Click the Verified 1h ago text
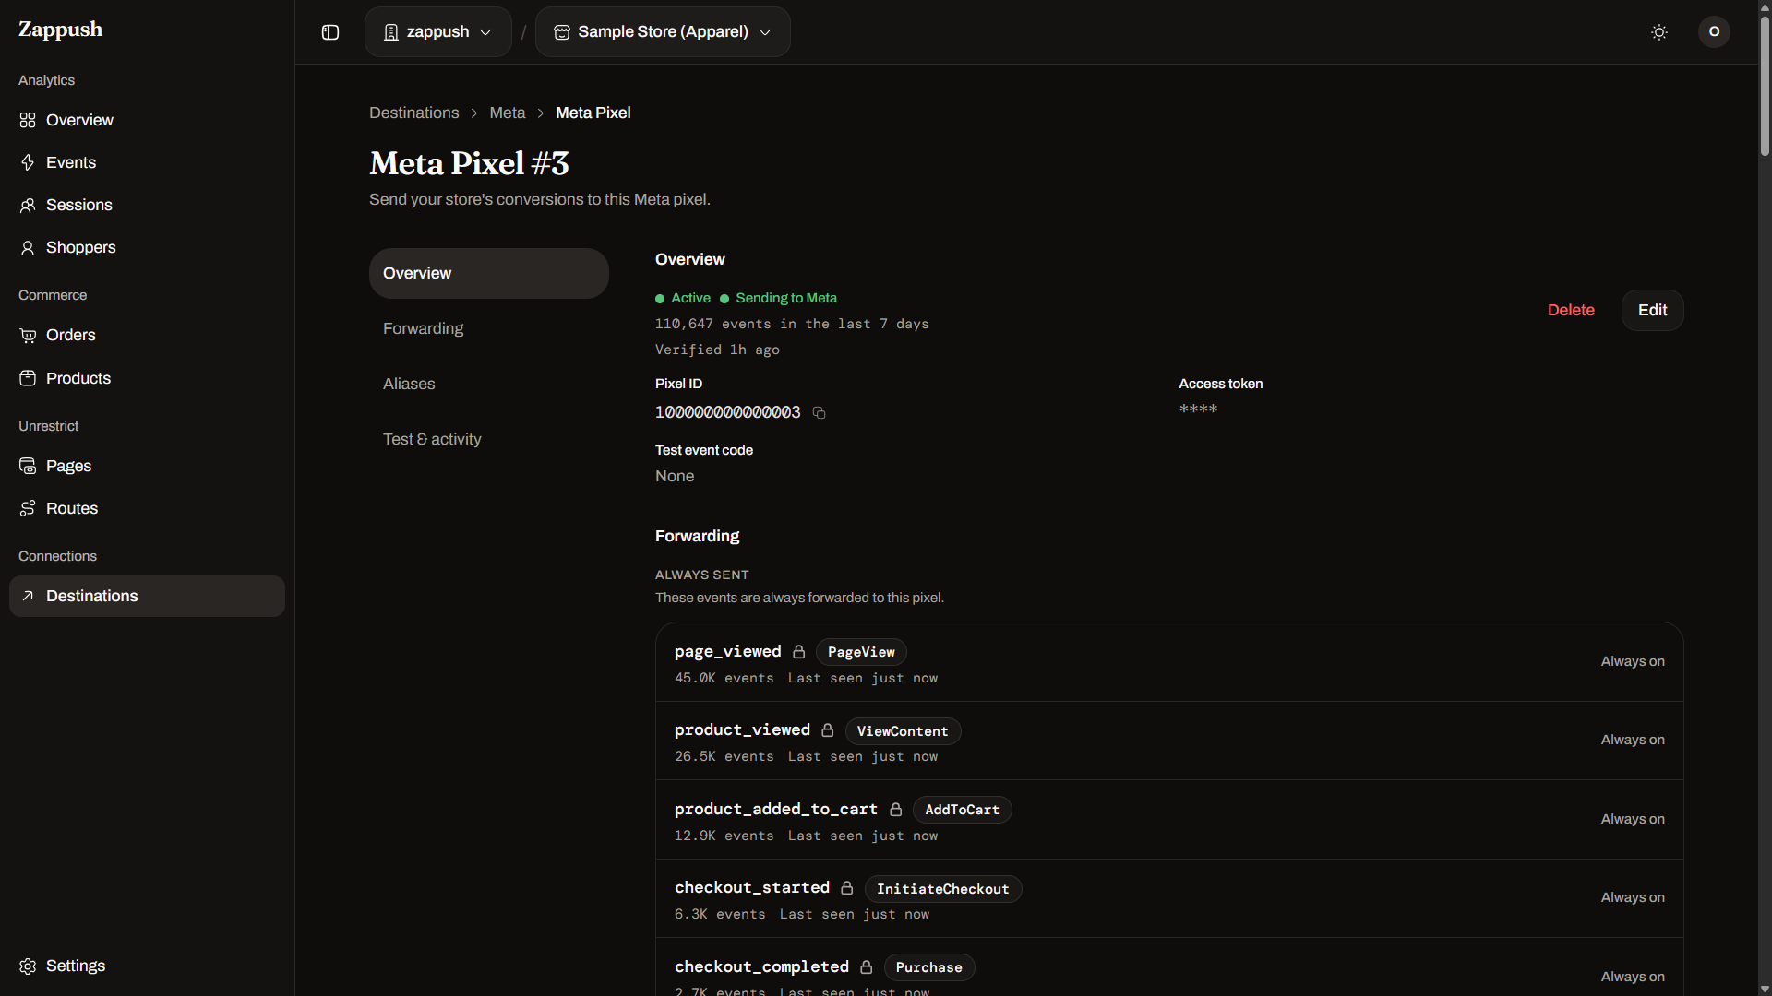This screenshot has width=1772, height=996. [717, 350]
